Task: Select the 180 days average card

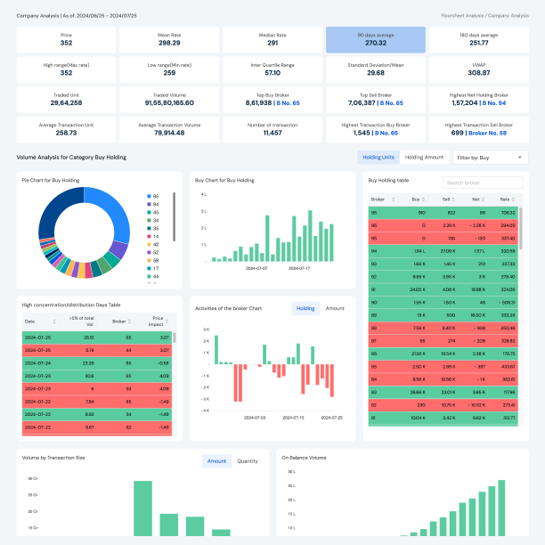Action: [x=478, y=39]
